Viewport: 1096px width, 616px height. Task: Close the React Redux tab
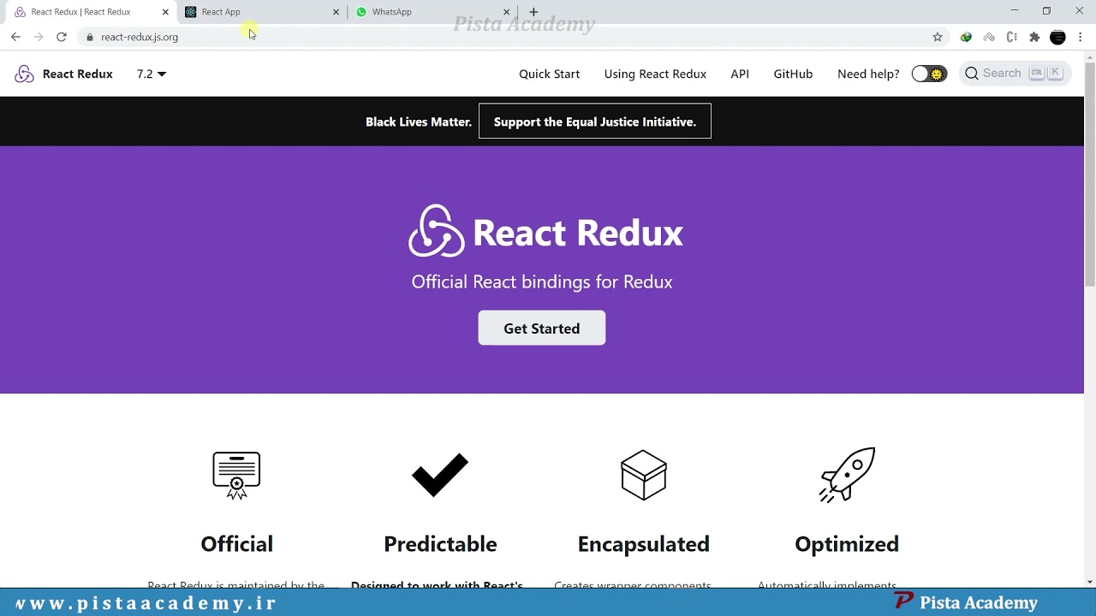165,12
